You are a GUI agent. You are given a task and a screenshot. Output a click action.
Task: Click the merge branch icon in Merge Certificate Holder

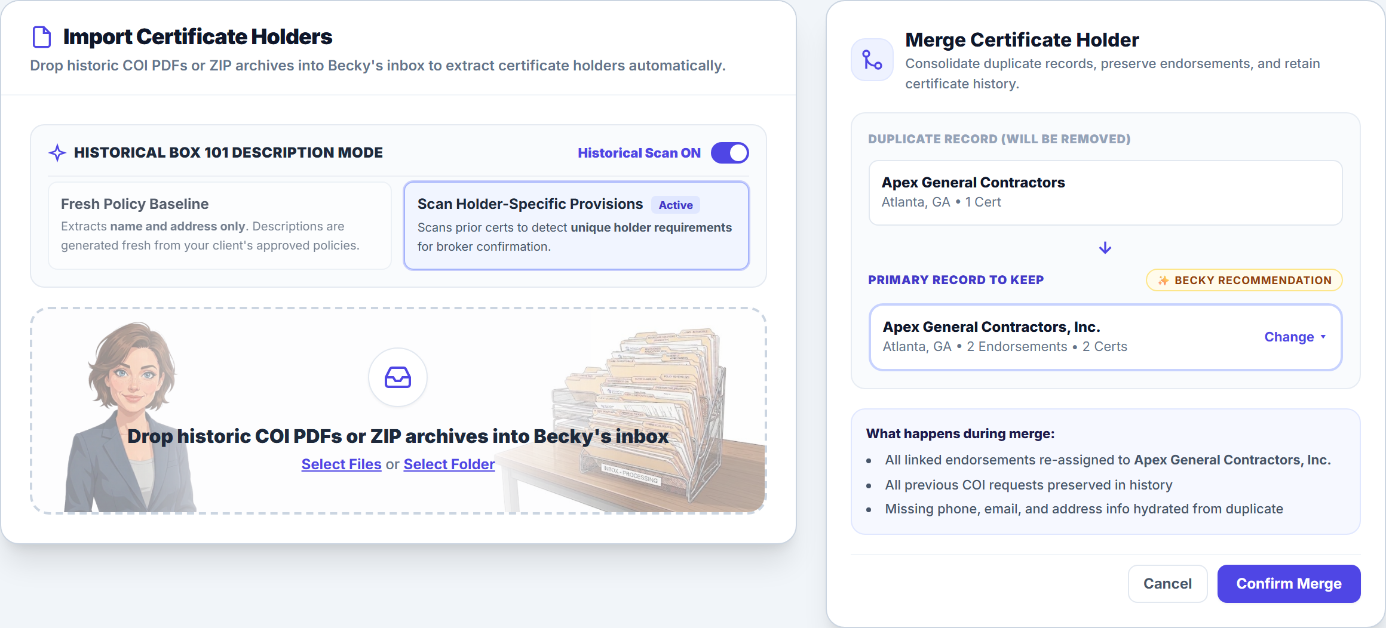point(872,60)
